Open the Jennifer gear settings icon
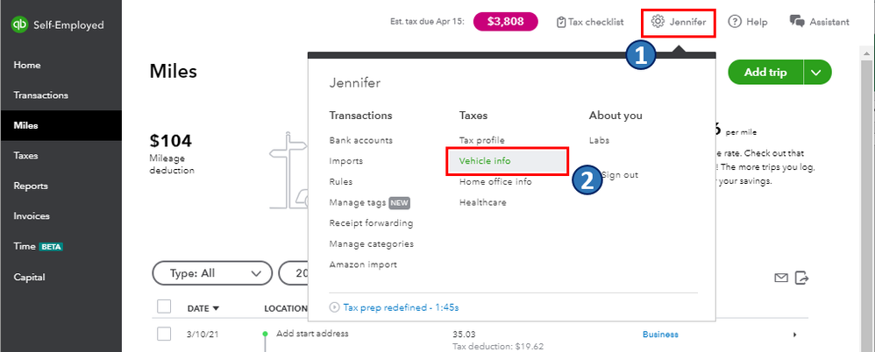Screen dimensions: 875x352 click(x=658, y=21)
